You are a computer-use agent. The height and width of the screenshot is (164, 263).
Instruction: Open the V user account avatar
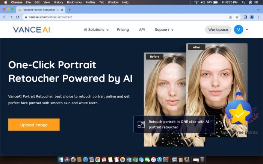click(x=239, y=30)
